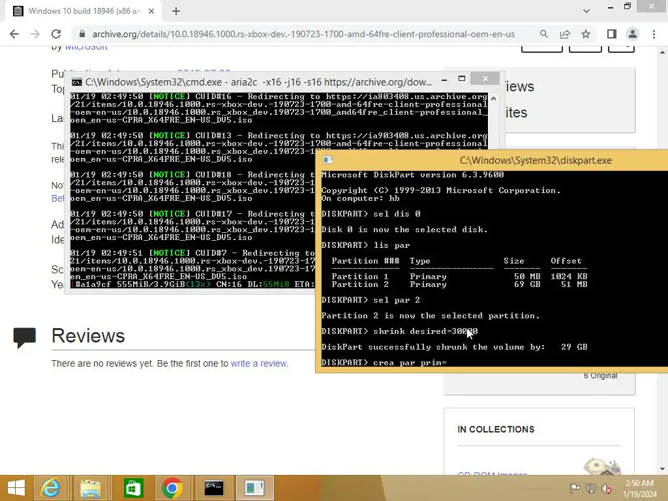
Task: Click the zoom magnifier icon in address bar
Action: coord(543,34)
